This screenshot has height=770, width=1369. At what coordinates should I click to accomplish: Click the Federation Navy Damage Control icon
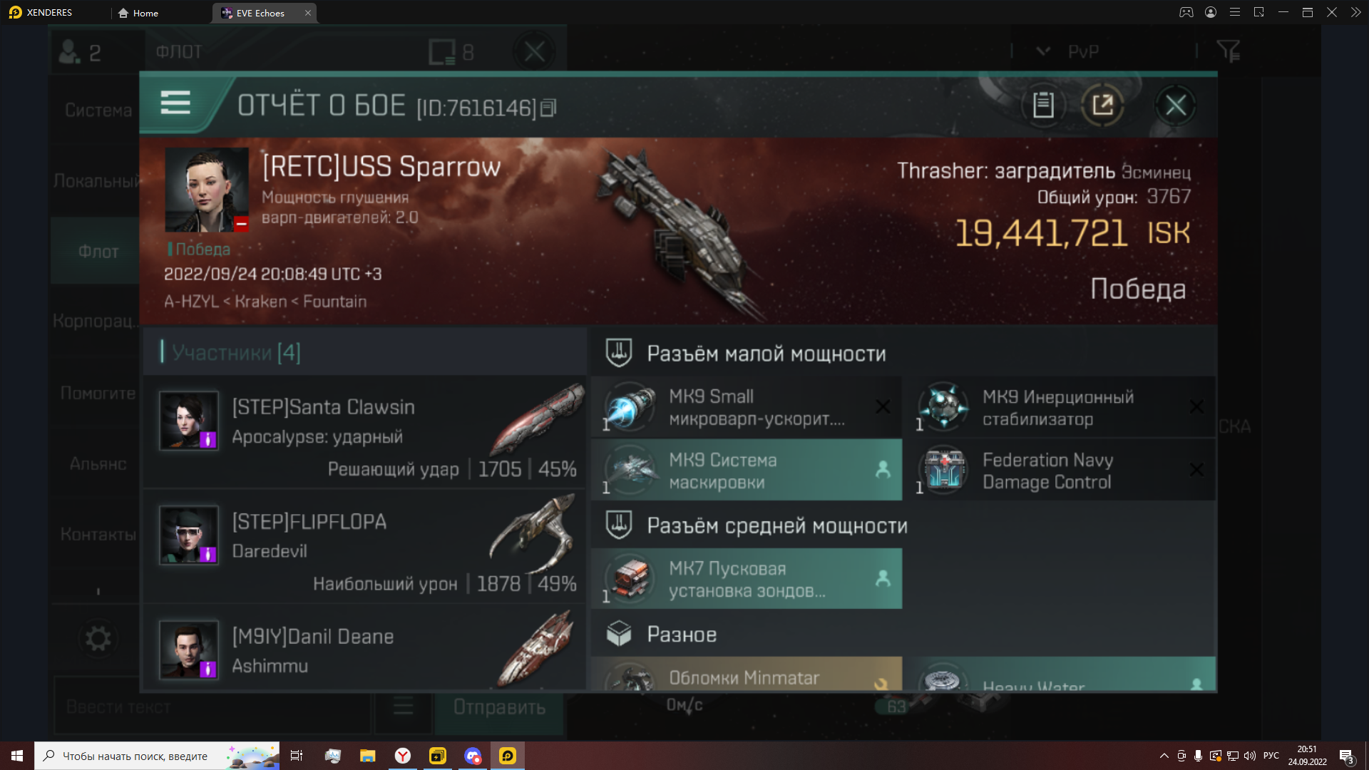click(x=945, y=469)
